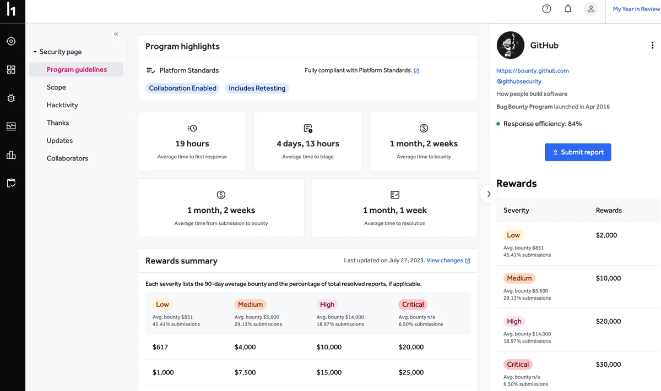The height and width of the screenshot is (391, 661).
Task: Click the help question-mark icon
Action: click(546, 8)
